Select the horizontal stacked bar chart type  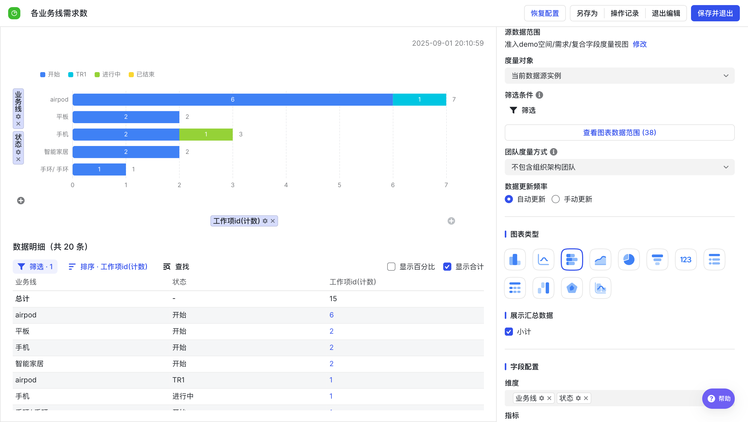pos(572,259)
